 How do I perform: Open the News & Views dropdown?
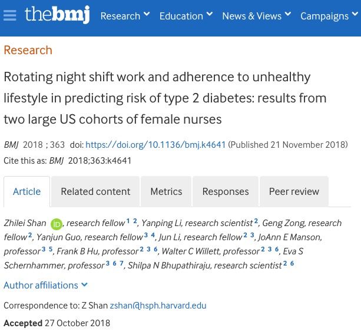coord(257,16)
